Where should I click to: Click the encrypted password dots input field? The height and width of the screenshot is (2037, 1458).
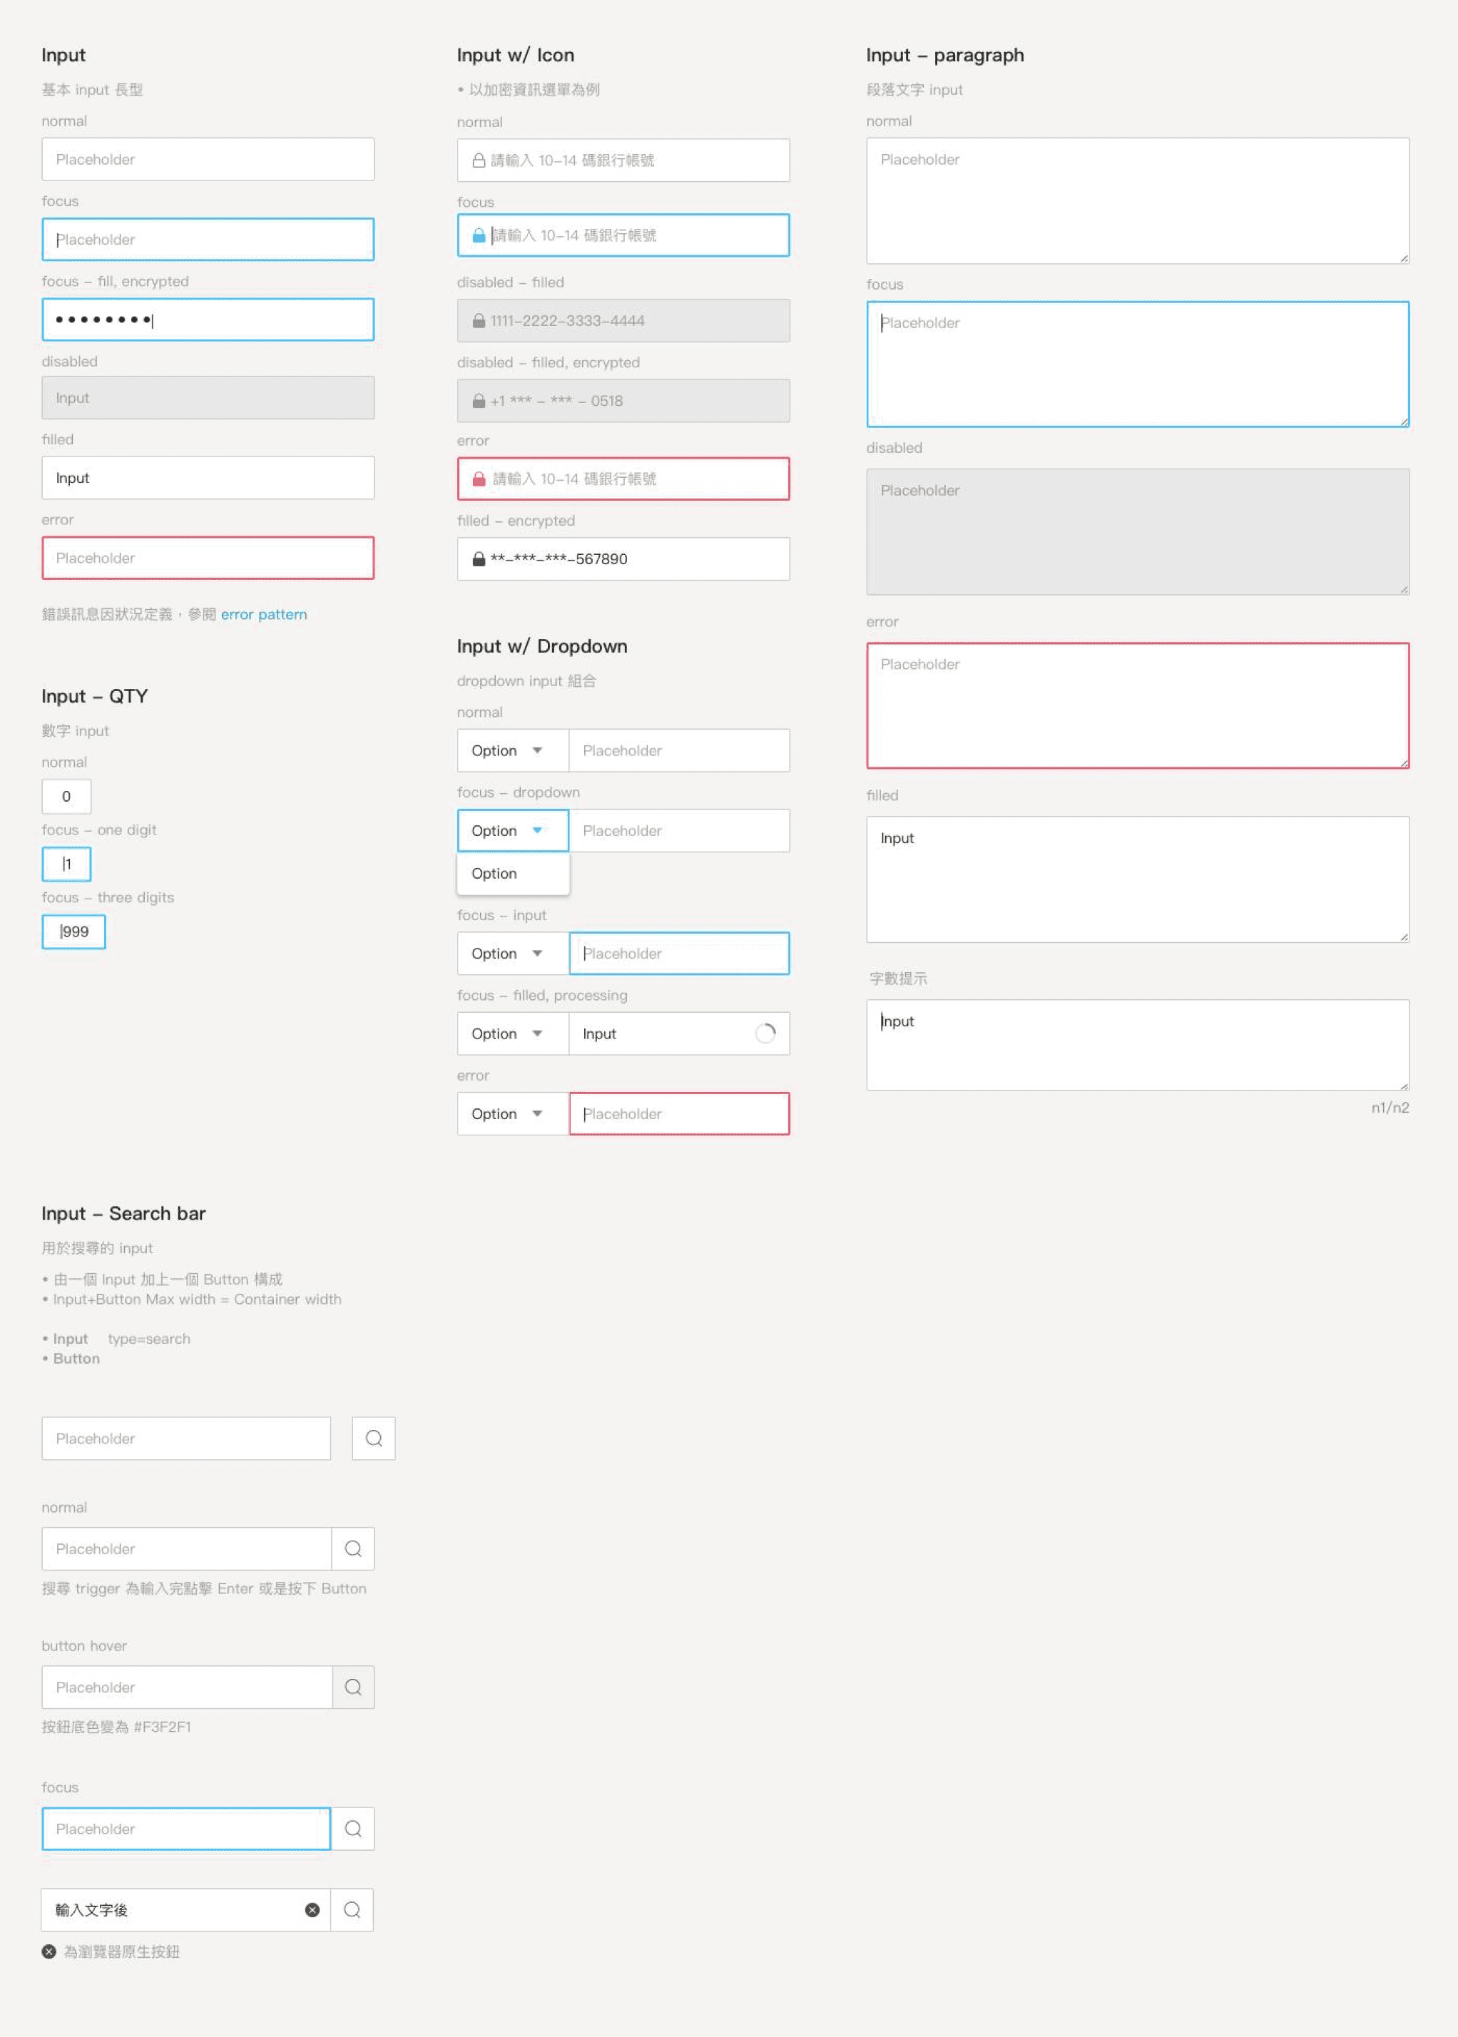208,320
